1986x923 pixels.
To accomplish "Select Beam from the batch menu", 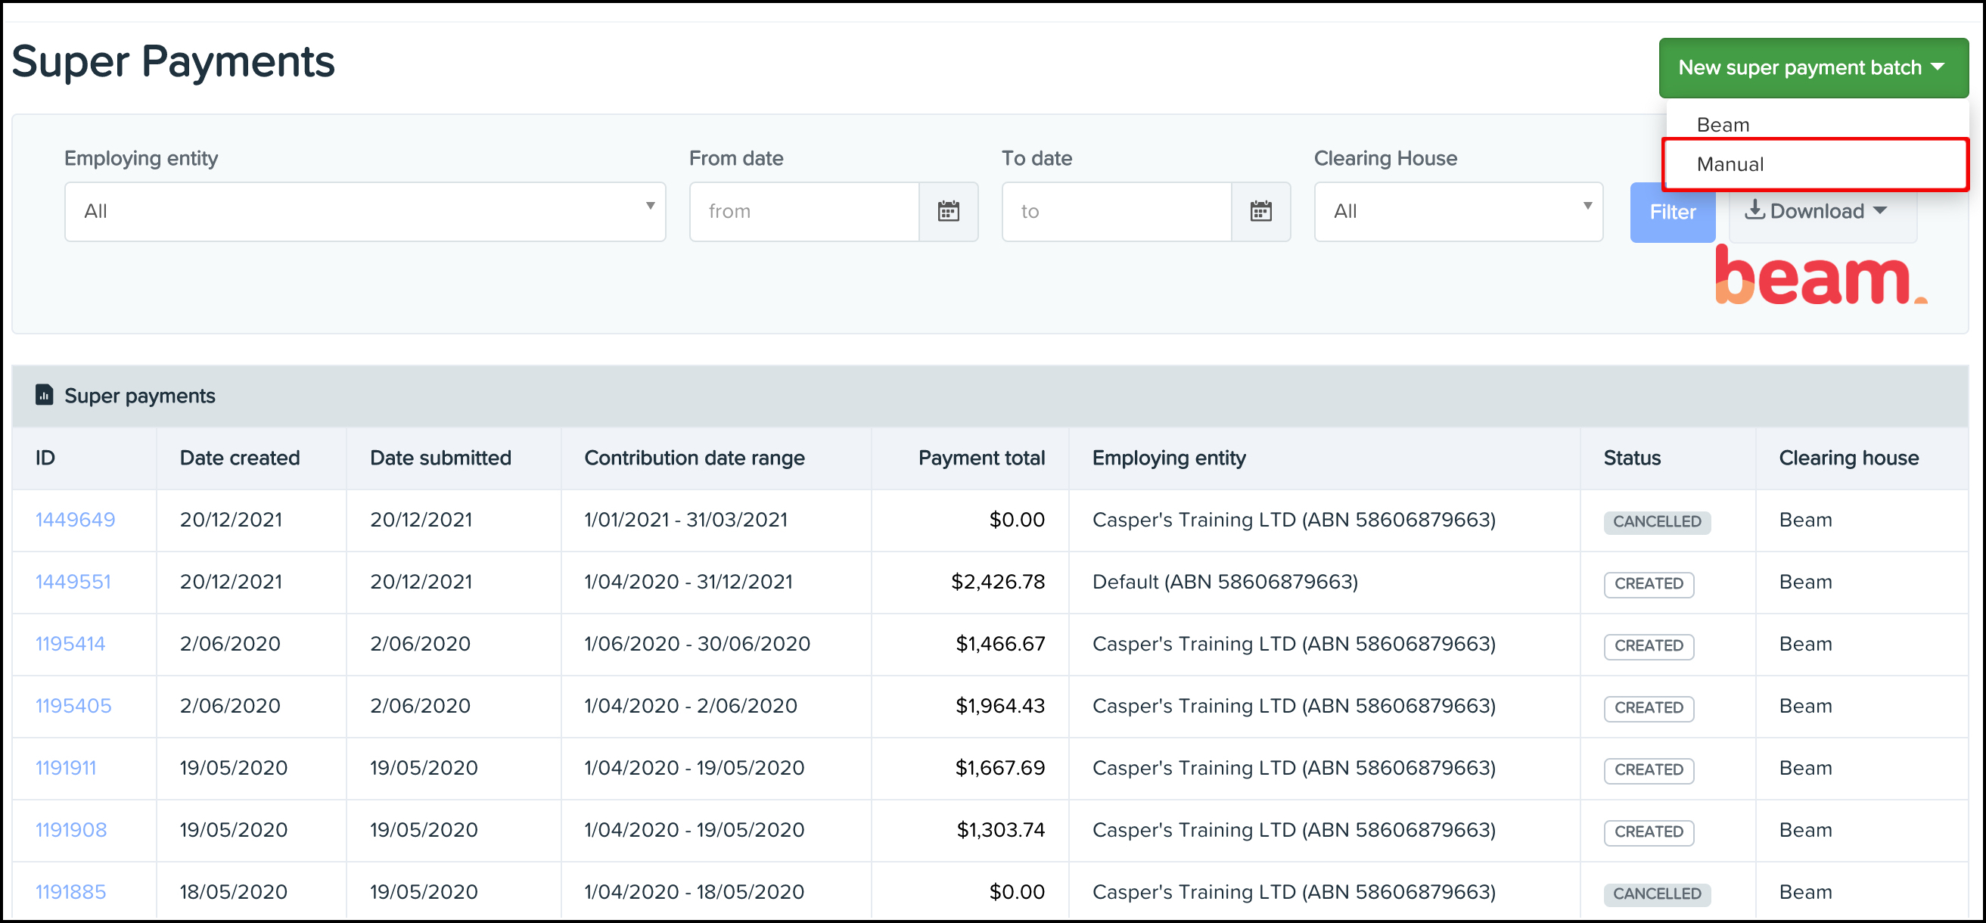I will pos(1724,123).
